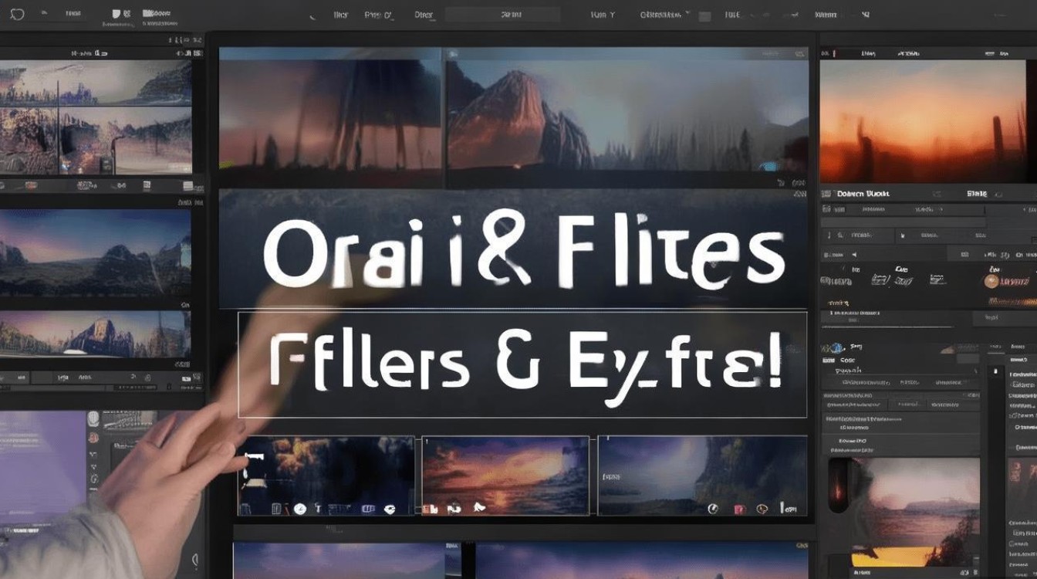Click the round logo icon in the title bar

[x=17, y=15]
